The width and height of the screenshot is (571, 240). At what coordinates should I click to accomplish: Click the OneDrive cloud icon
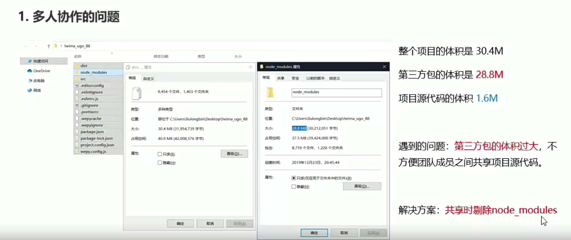click(30, 71)
